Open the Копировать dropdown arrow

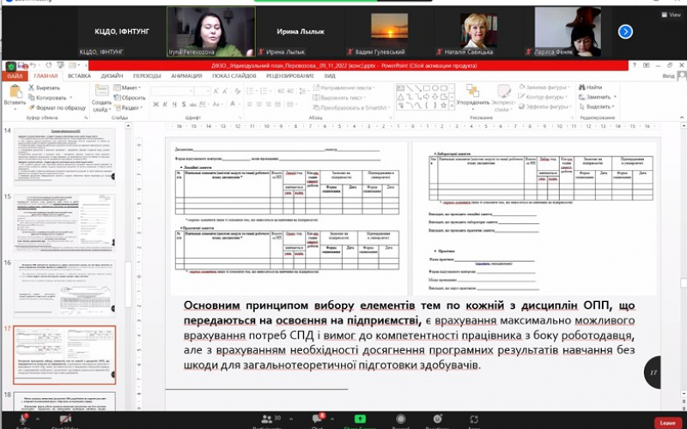[71, 98]
